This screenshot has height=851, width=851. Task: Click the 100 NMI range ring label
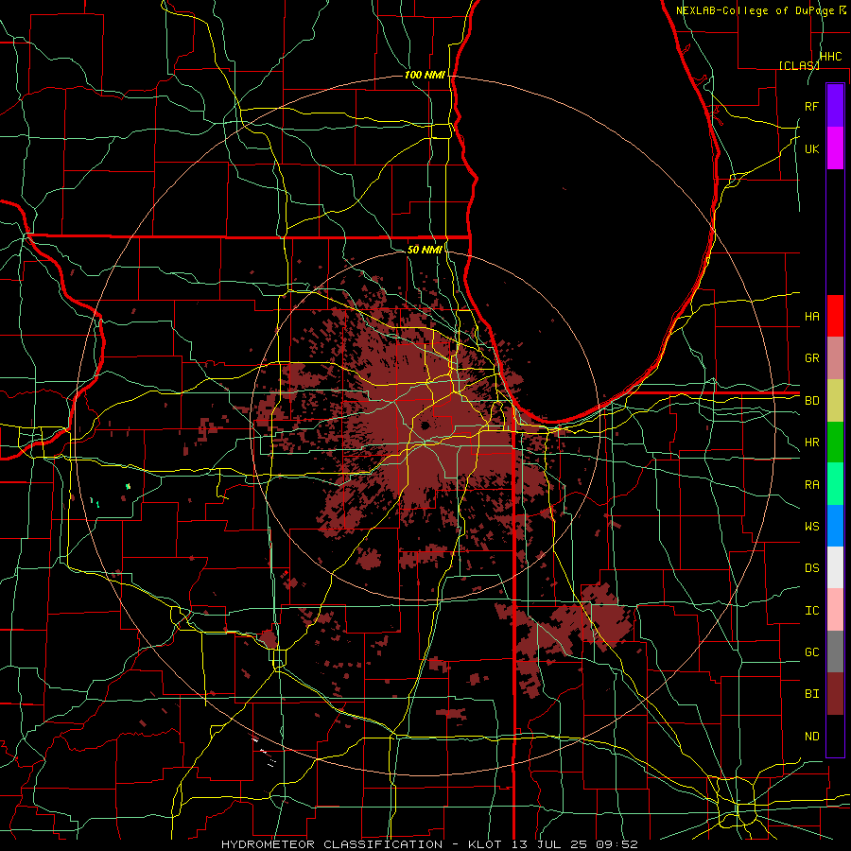click(425, 75)
